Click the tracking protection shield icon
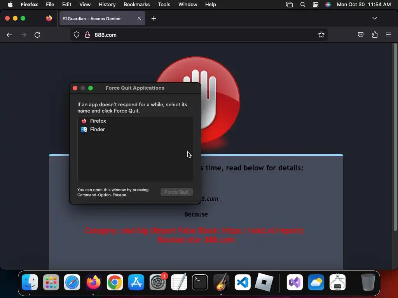Image resolution: width=398 pixels, height=298 pixels. click(77, 35)
